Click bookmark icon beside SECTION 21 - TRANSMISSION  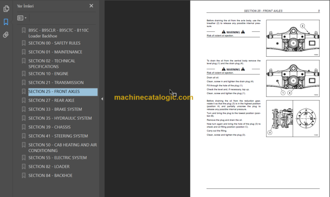click(x=24, y=83)
